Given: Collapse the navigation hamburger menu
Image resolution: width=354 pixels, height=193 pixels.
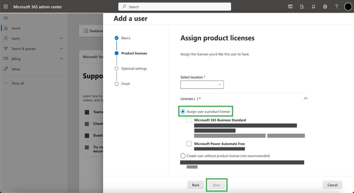Looking at the screenshot, I should 6,18.
